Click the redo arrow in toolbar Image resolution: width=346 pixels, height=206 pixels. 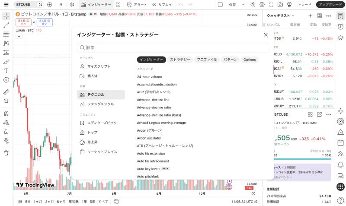click(x=190, y=4)
